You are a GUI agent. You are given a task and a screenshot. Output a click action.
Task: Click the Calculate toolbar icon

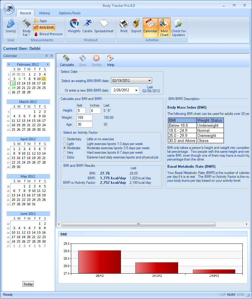pyautogui.click(x=67, y=61)
